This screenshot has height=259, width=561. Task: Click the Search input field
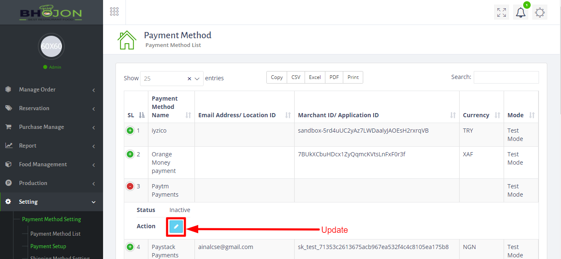[506, 77]
